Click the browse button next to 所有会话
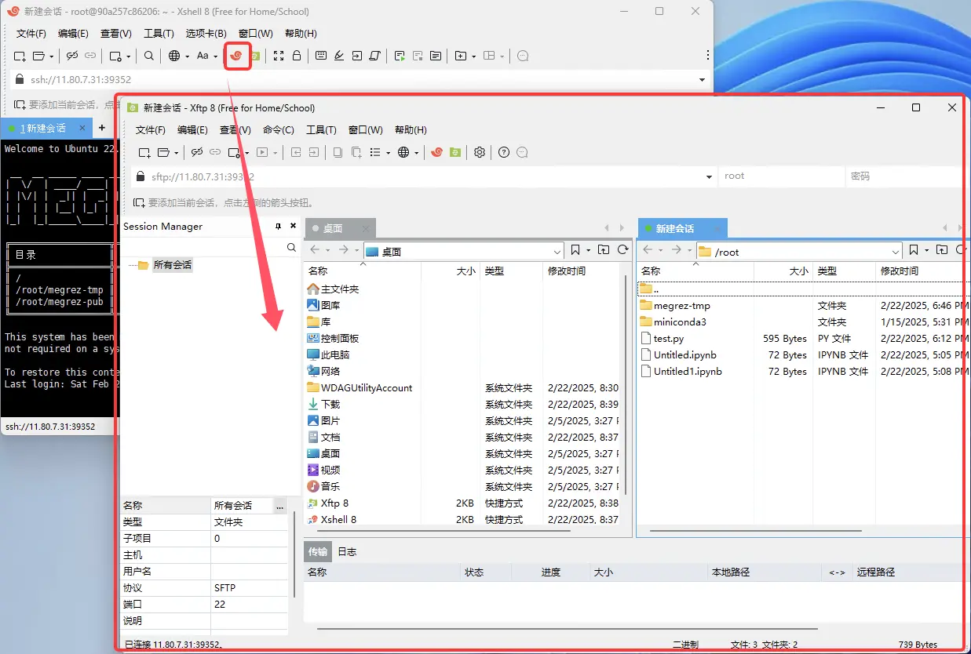971x654 pixels. (x=279, y=505)
